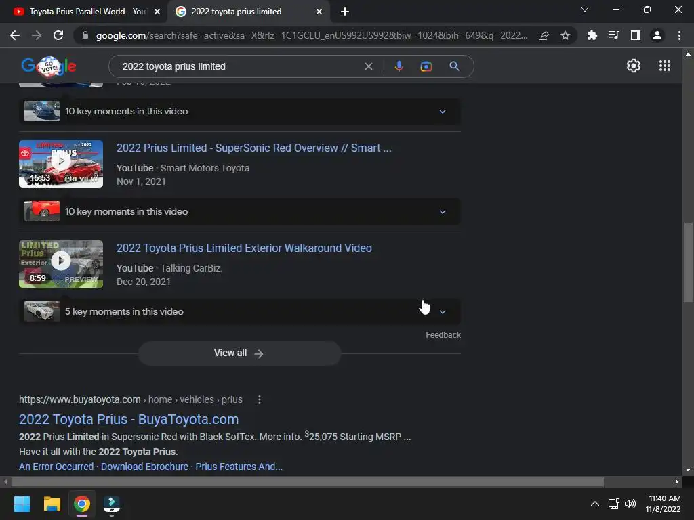Viewport: 694px width, 520px height.
Task: Open options for buyatoyota.com result
Action: pos(260,399)
